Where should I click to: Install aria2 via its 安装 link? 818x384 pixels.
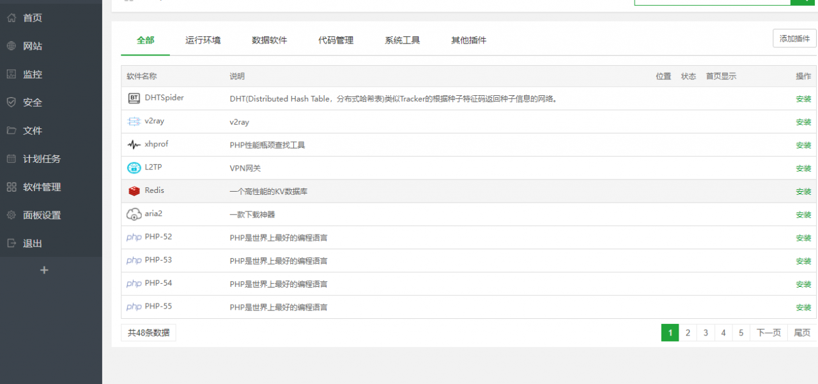coord(803,215)
